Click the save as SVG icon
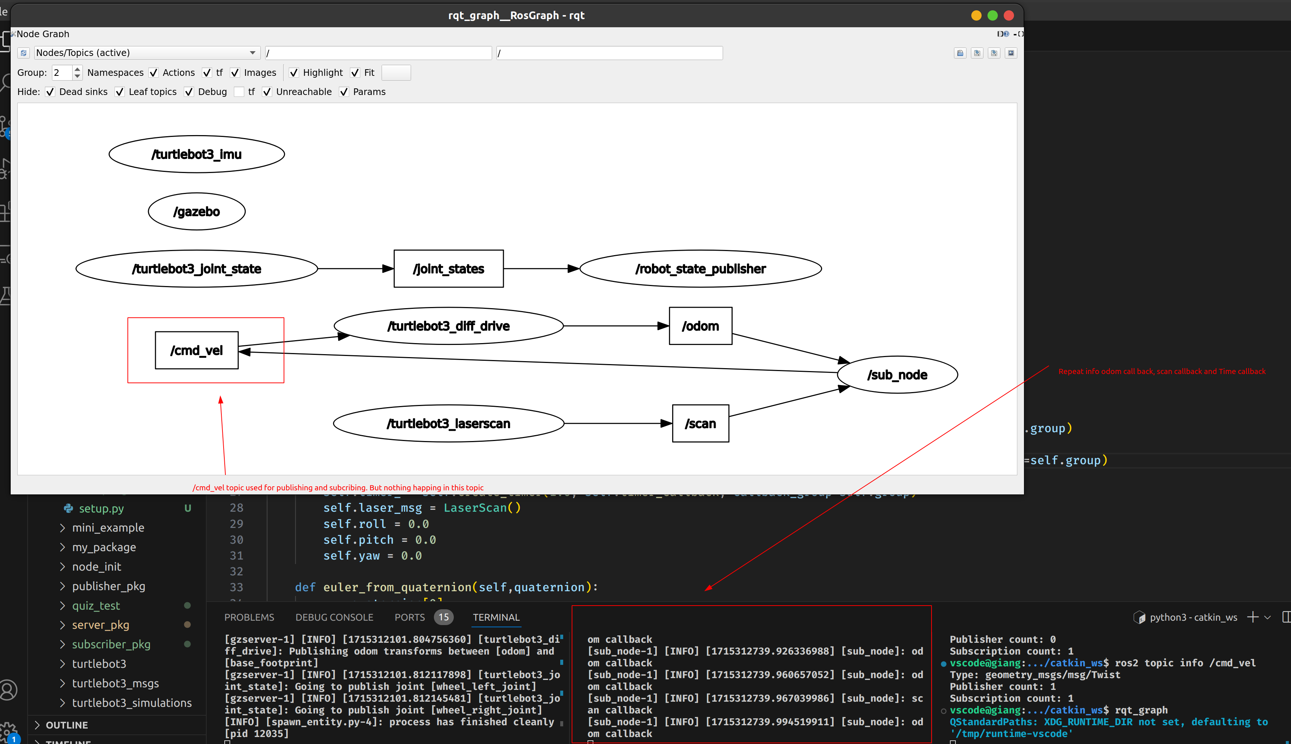This screenshot has width=1291, height=744. point(993,53)
